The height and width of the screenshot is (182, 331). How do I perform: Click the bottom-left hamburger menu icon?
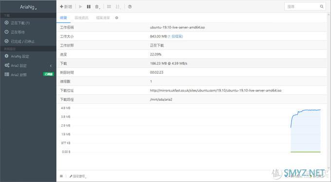[61, 176]
